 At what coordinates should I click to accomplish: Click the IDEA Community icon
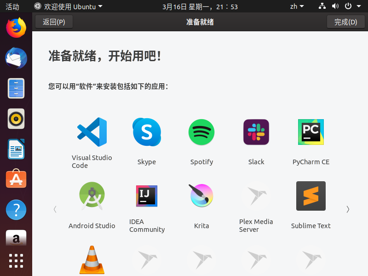pyautogui.click(x=147, y=196)
